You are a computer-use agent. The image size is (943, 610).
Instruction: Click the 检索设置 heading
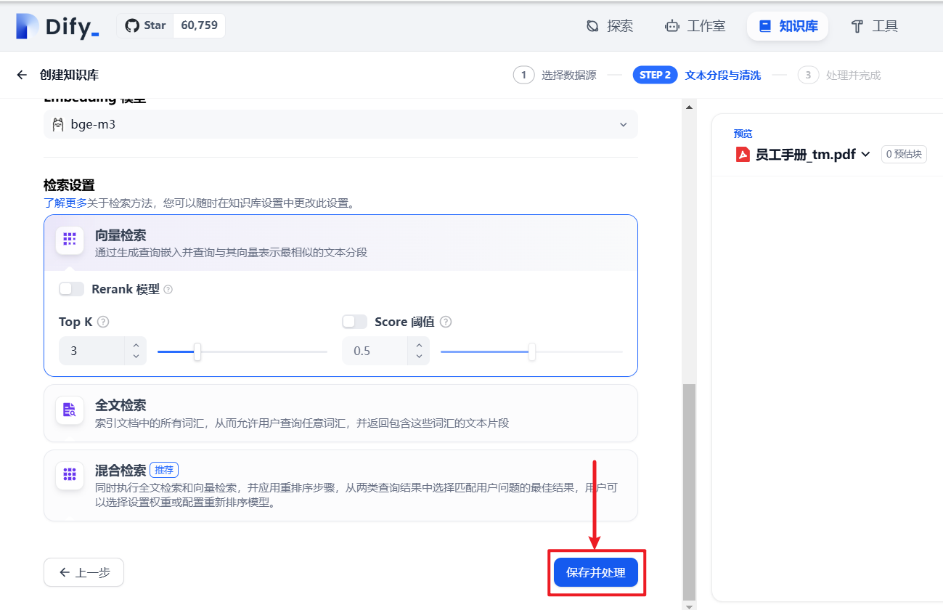coord(69,185)
